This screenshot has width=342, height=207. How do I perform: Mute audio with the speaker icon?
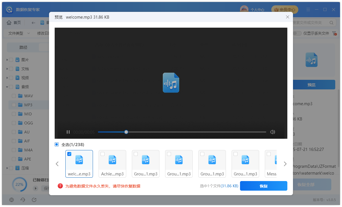(x=272, y=132)
